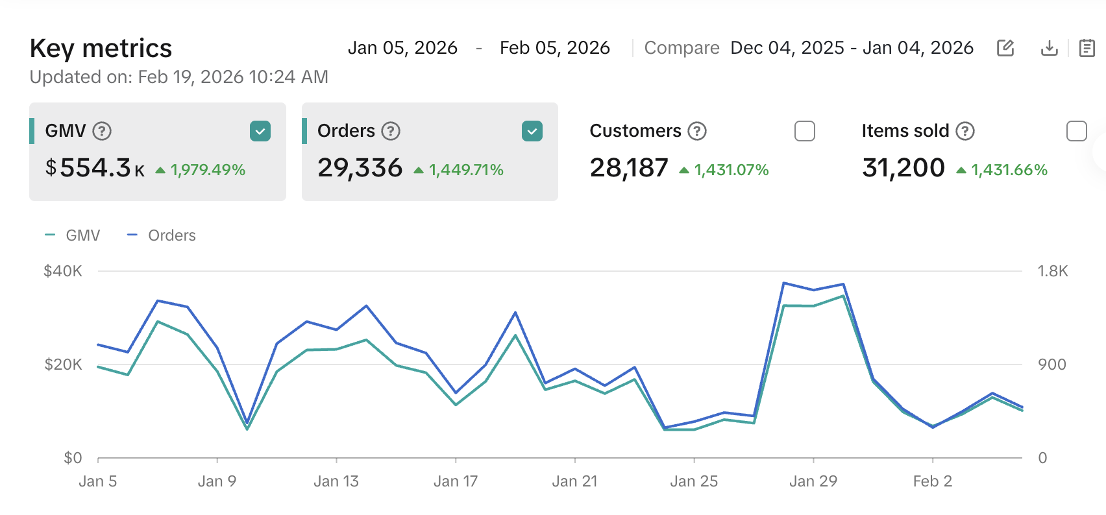Image resolution: width=1106 pixels, height=515 pixels.
Task: Toggle the GMV series in chart legend
Action: [x=73, y=235]
